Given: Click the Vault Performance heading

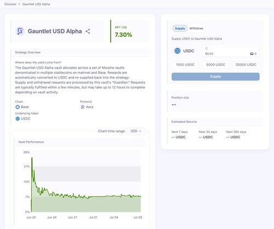Looking at the screenshot, I should point(31,142).
